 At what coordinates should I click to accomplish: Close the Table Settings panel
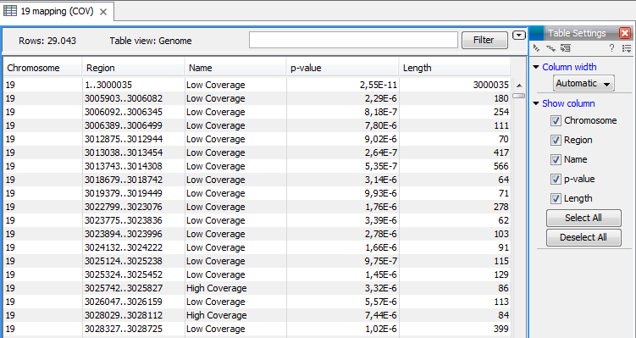click(625, 33)
